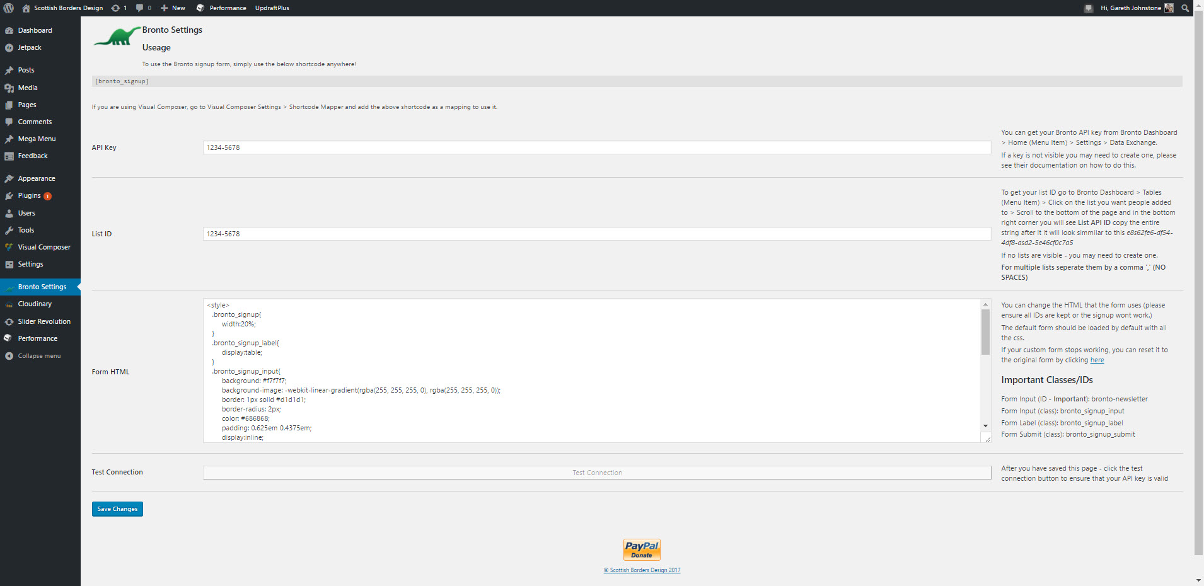
Task: Click the Media icon in sidebar
Action: pos(9,88)
